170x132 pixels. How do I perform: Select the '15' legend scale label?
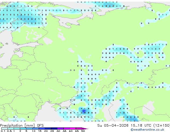(x=40, y=131)
